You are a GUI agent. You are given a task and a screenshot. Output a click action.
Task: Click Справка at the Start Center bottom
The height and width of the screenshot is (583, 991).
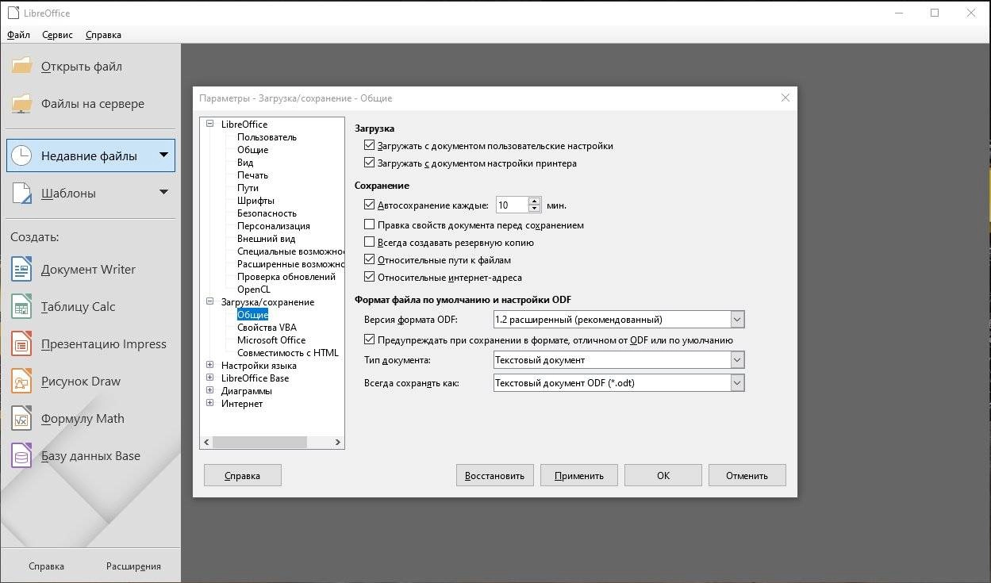(x=46, y=566)
